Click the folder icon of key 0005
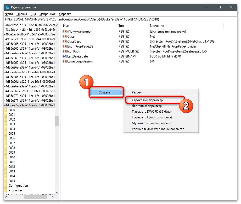 pos(5,134)
